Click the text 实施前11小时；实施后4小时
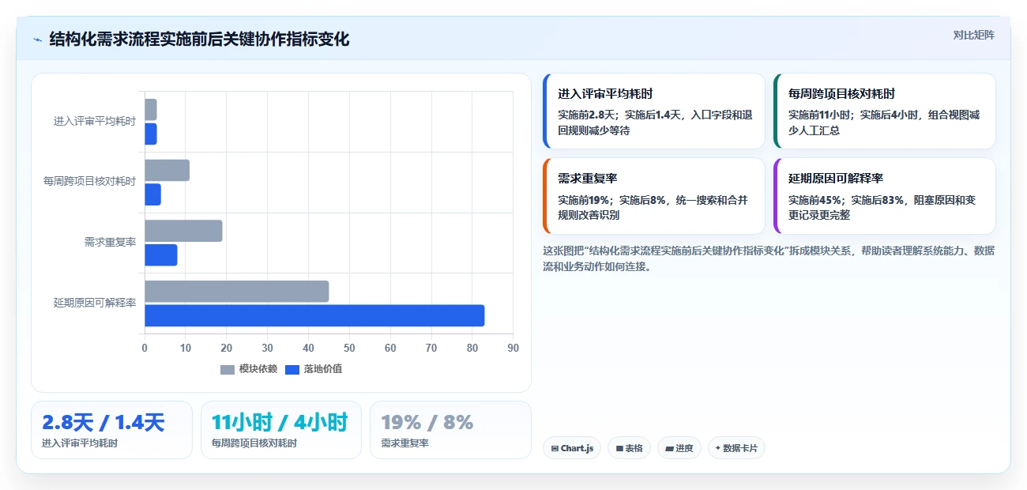This screenshot has width=1027, height=490. coord(852,115)
